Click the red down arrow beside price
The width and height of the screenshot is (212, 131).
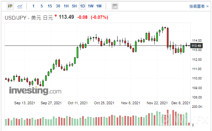point(56,16)
